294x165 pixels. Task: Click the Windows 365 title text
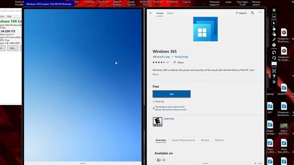pos(164,51)
